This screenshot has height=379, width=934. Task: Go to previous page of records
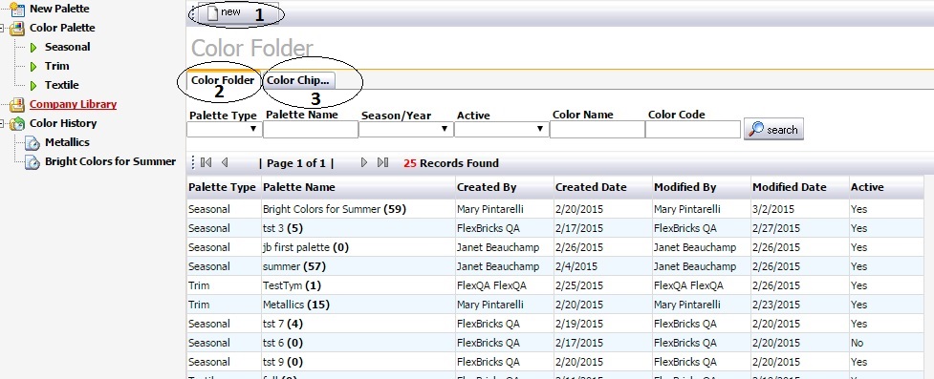[x=225, y=162]
